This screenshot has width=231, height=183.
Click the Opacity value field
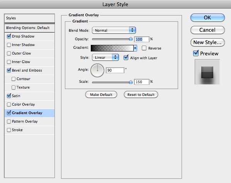pos(142,39)
